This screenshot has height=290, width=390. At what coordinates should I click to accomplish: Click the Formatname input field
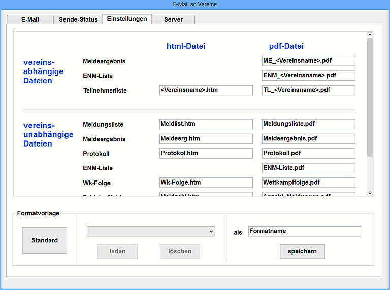304,231
